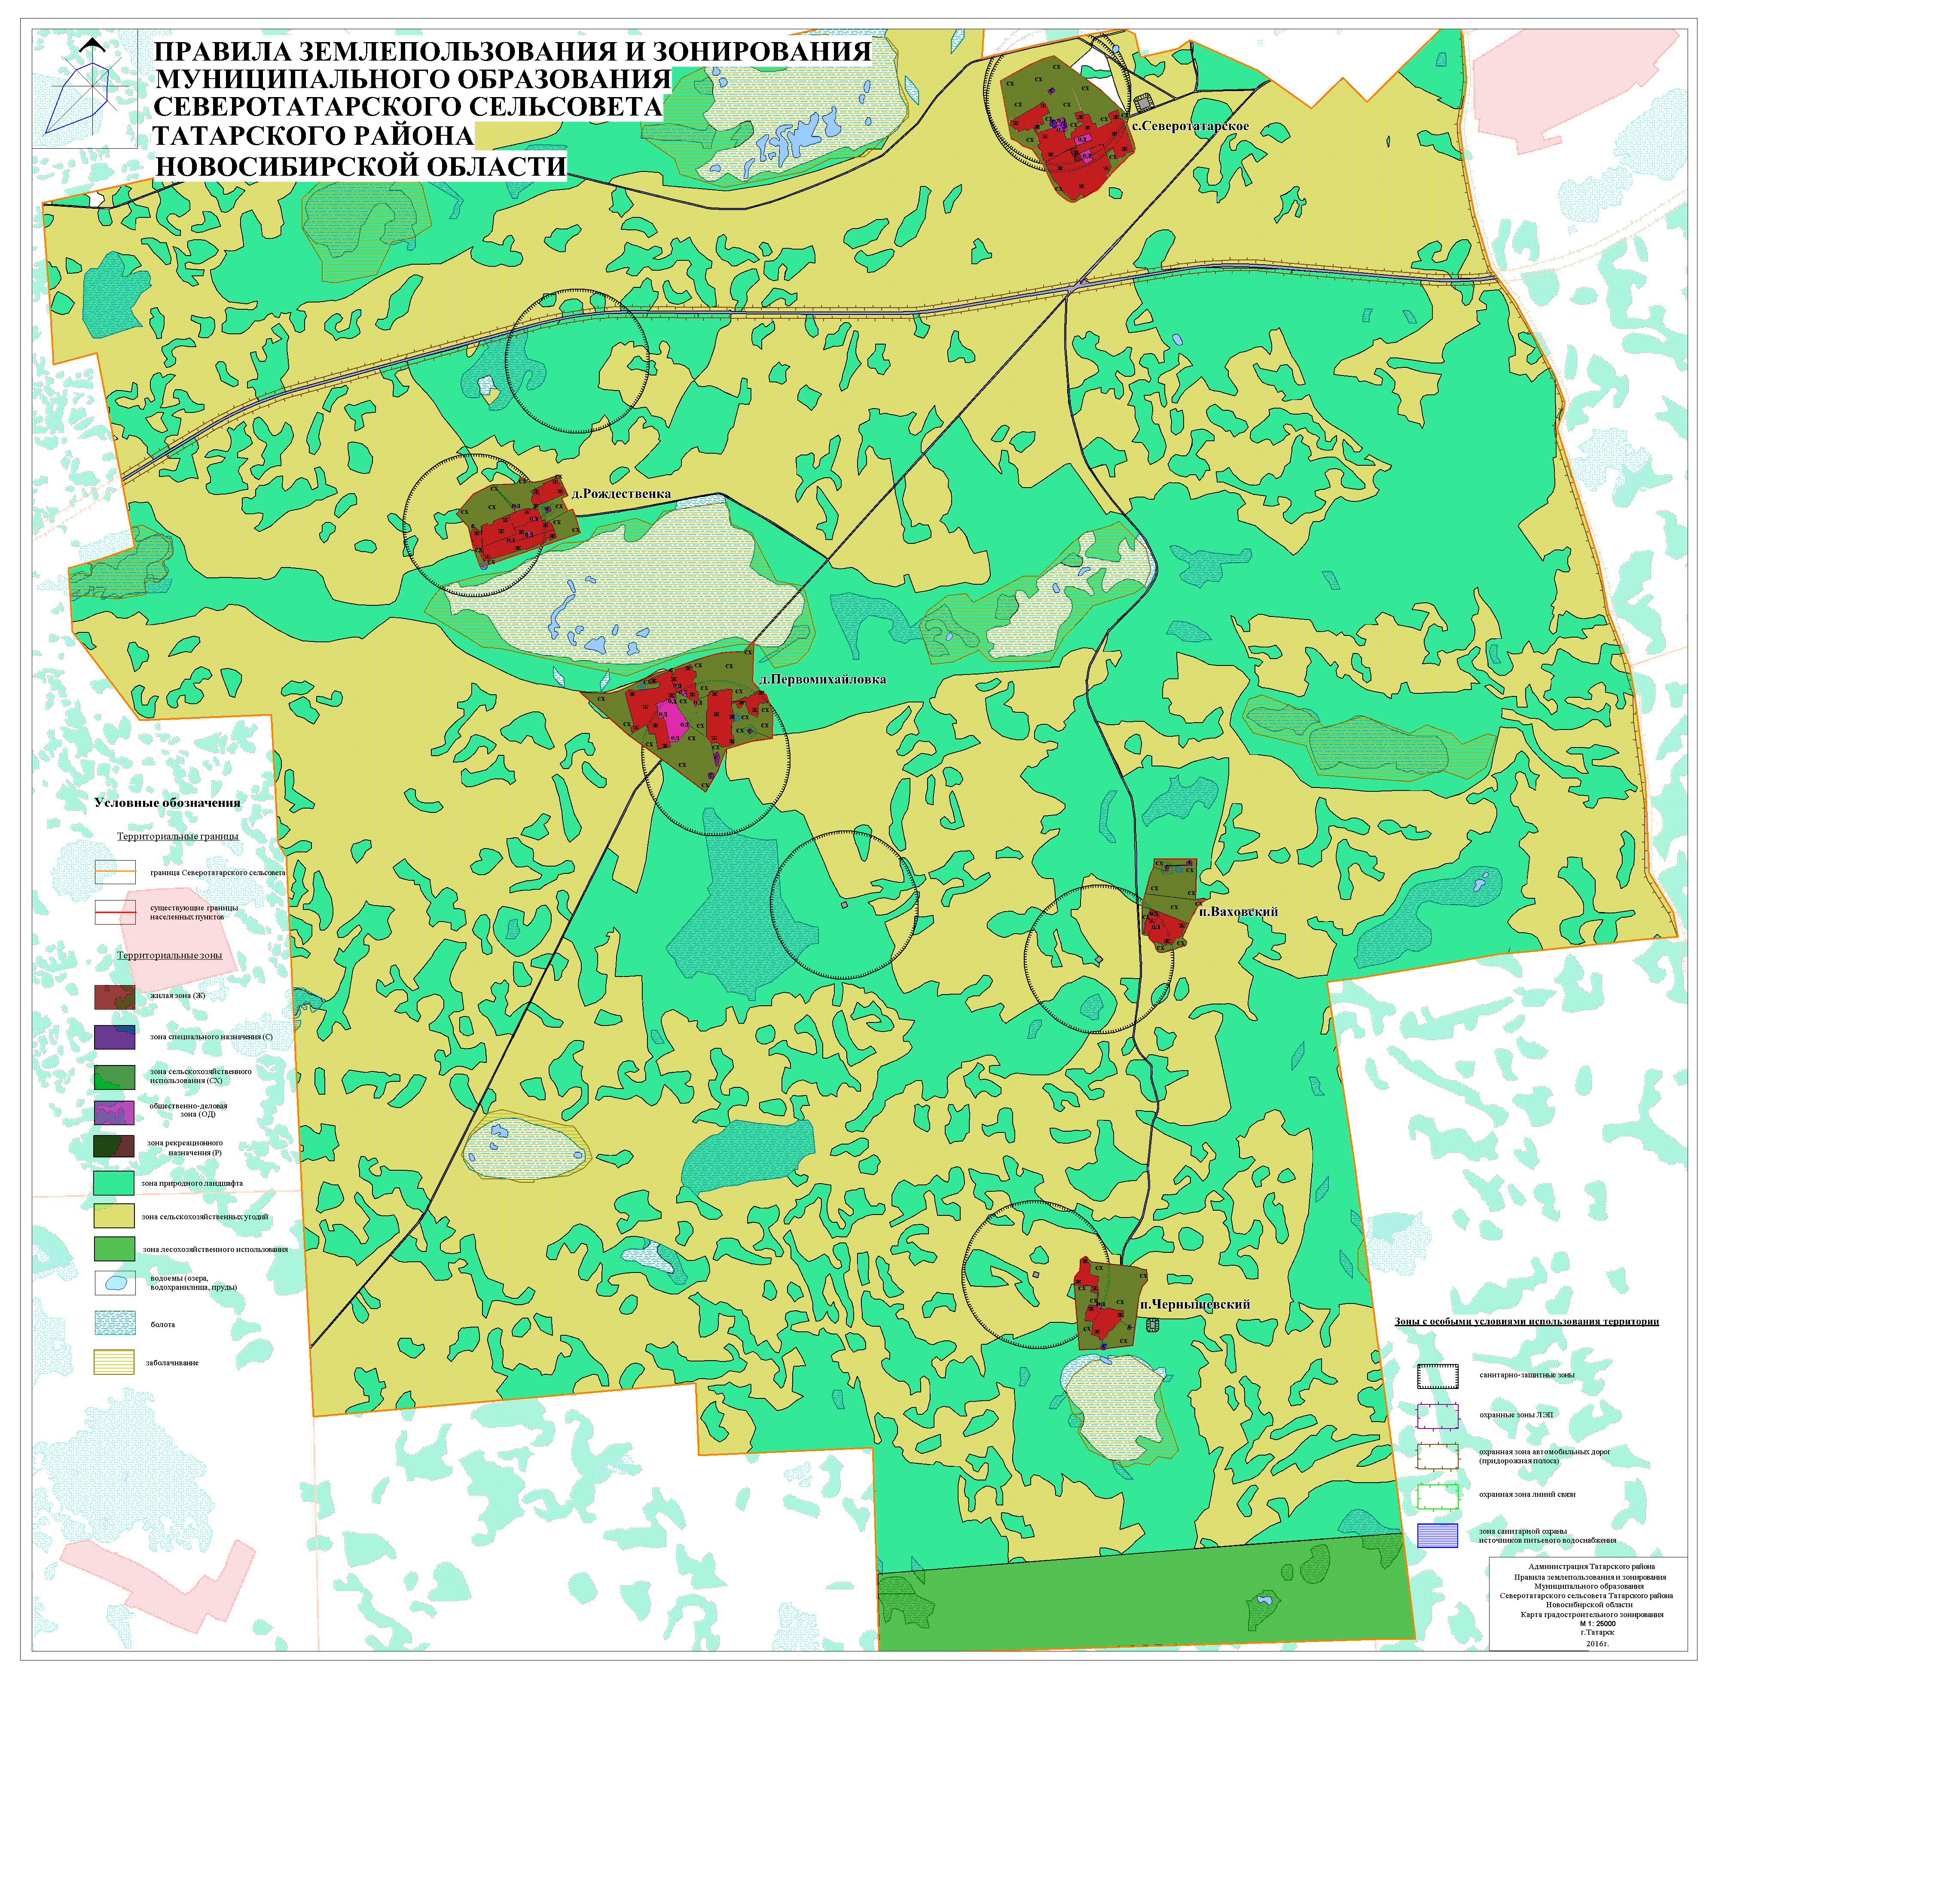Click the санитарно-защитные зоны legend label
The width and height of the screenshot is (1960, 1877).
[x=1526, y=1375]
